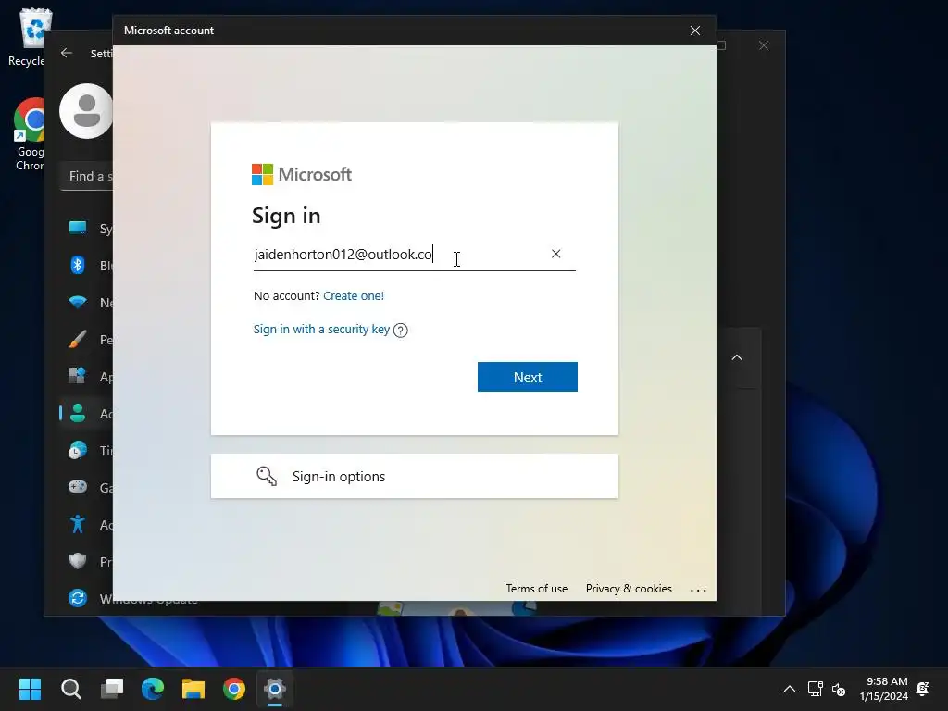The height and width of the screenshot is (711, 948).
Task: Open taskbar Search
Action: click(x=70, y=689)
